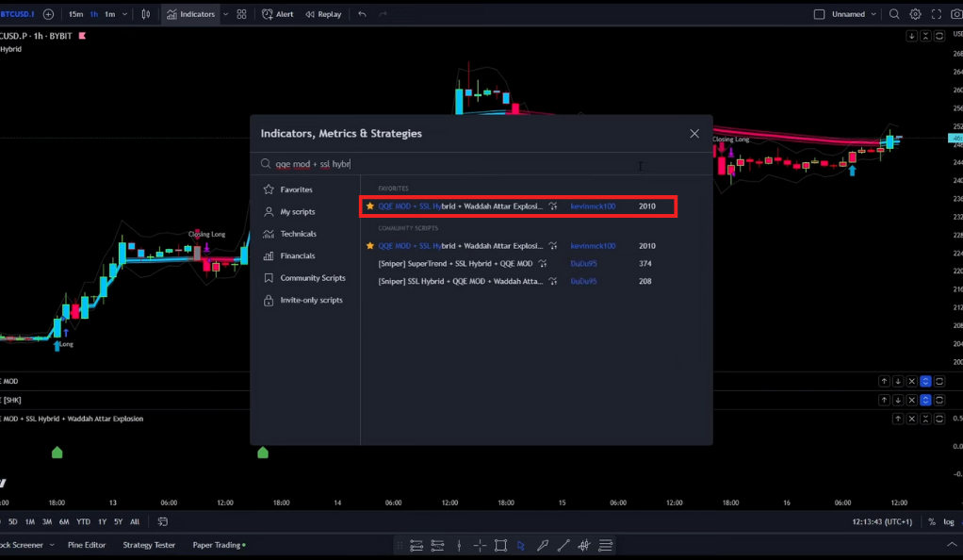Expand the Stock Screener dropdown chevron
Image resolution: width=963 pixels, height=560 pixels.
(52, 545)
